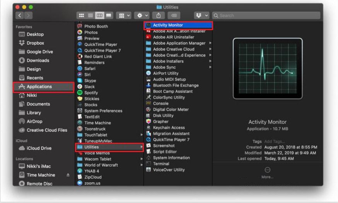
Task: Select Audio MIDI Setup icon
Action: [x=148, y=79]
